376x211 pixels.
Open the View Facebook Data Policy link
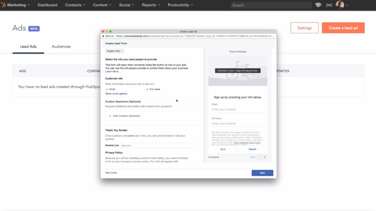coord(247,143)
